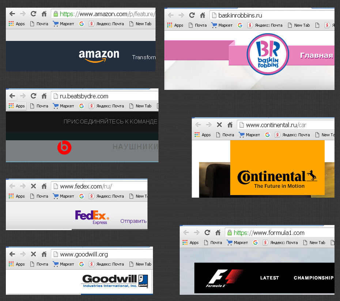This screenshot has width=340, height=301.
Task: Click the Continental orange logo banner
Action: click(x=277, y=168)
